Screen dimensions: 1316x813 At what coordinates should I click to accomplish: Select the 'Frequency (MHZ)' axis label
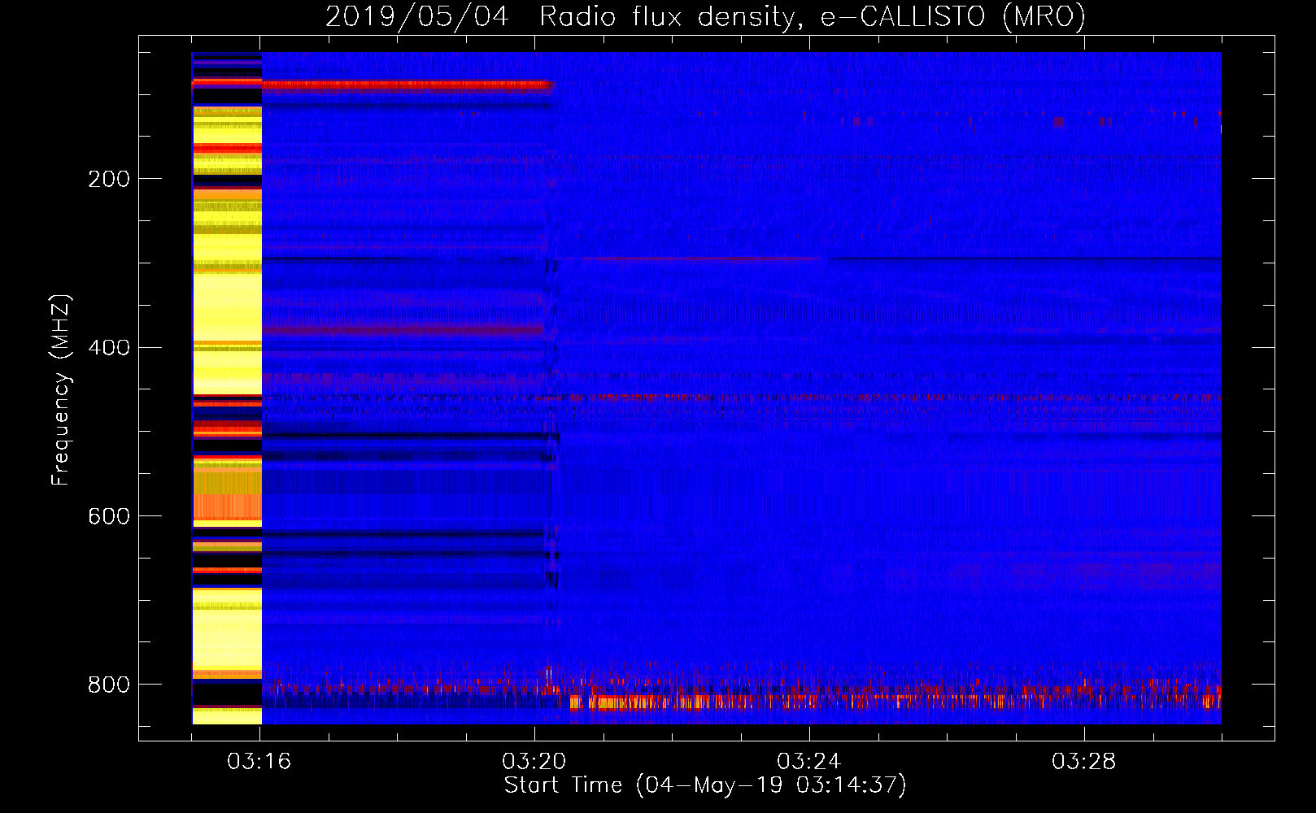[61, 390]
